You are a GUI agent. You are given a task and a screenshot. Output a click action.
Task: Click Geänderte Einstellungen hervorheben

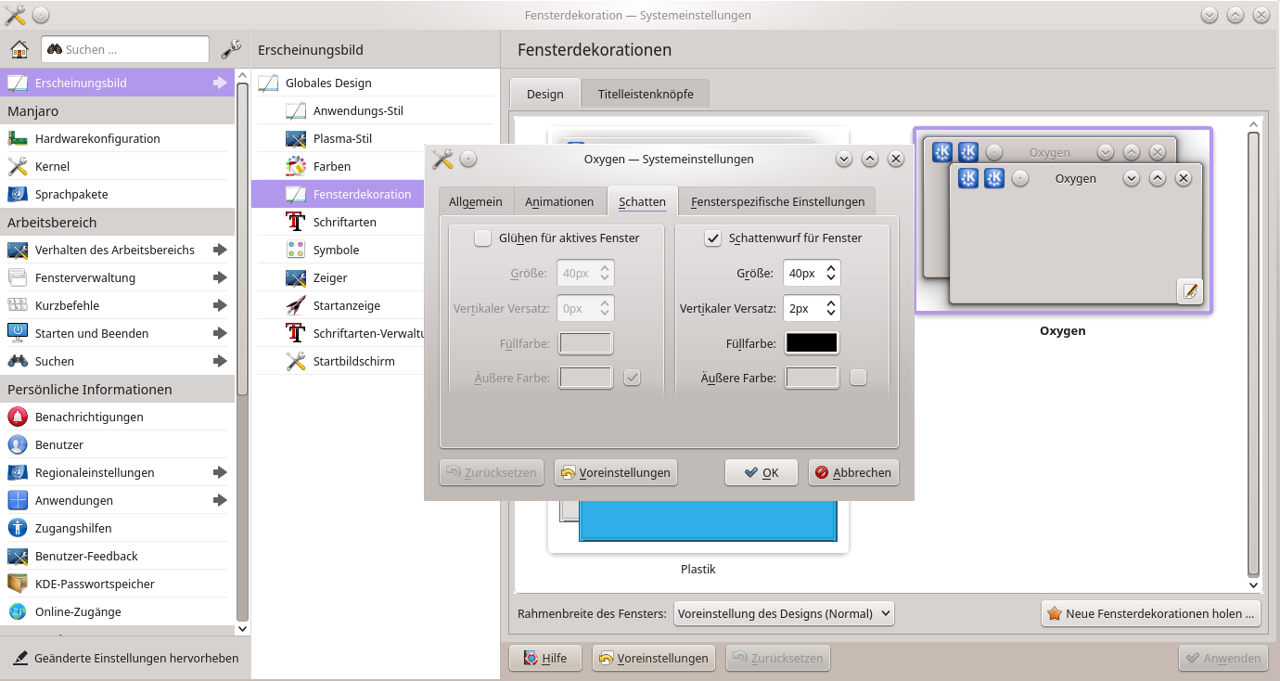pyautogui.click(x=126, y=658)
